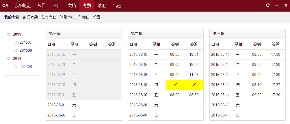The height and width of the screenshot is (124, 290).
Task: Open the 设置 link in the submenu
Action: coord(97,17)
